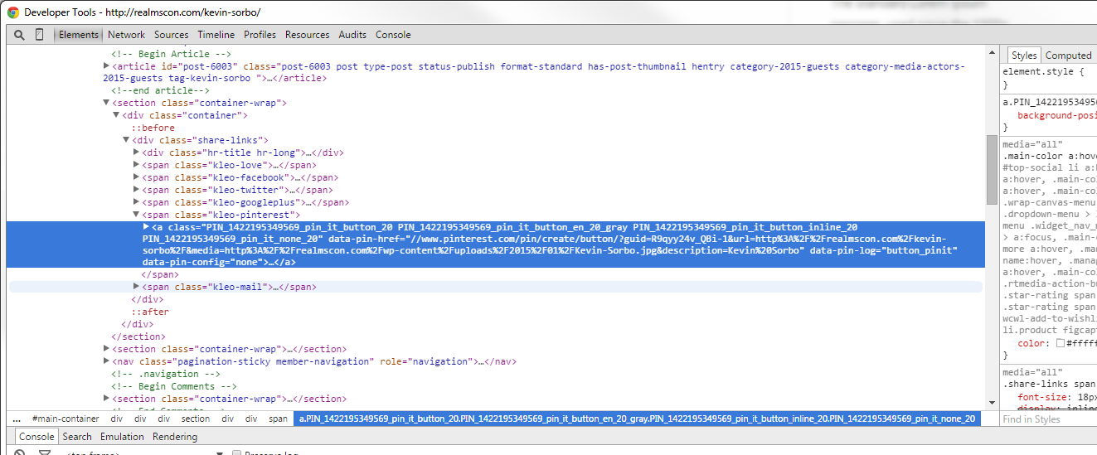Select #main-container in the breadcrumb bar
The image size is (1097, 455).
[66, 419]
